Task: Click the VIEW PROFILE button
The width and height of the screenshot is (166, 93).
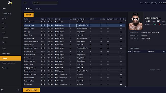Action: click(31, 90)
